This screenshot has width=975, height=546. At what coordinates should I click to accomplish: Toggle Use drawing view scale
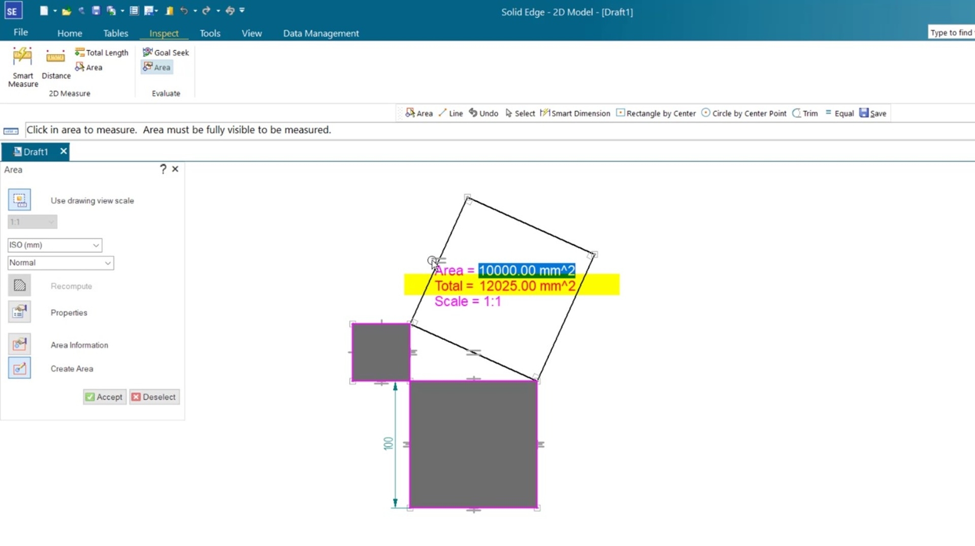point(19,200)
